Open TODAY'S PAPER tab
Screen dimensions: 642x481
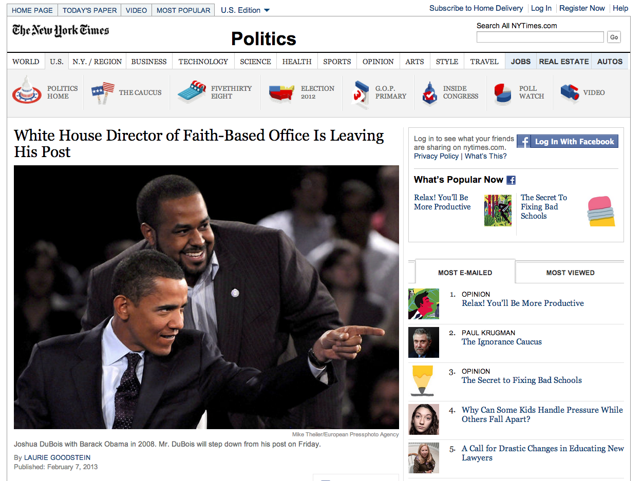(90, 10)
